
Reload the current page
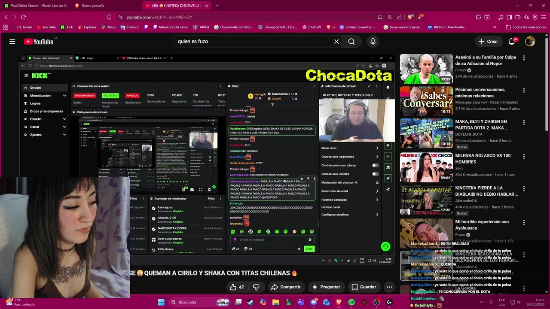click(x=23, y=17)
